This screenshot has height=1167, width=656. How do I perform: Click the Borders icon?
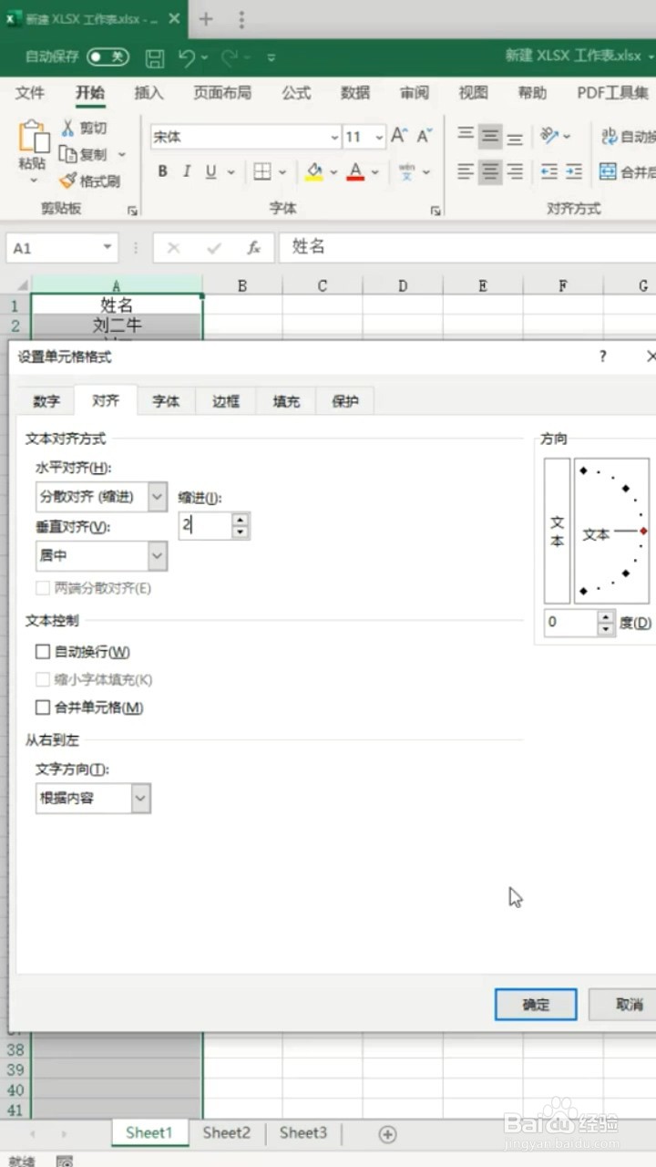tap(262, 171)
